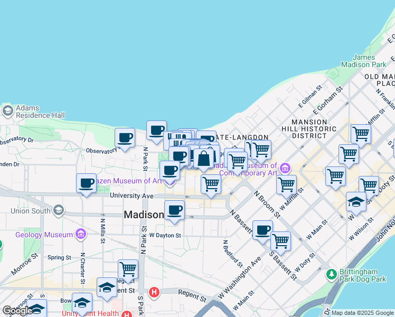
Task: Open the Brittingham Park Dog Park tree icon
Action: point(332,275)
